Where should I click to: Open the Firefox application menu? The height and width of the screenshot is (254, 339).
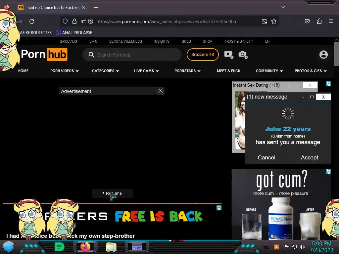coord(331,21)
